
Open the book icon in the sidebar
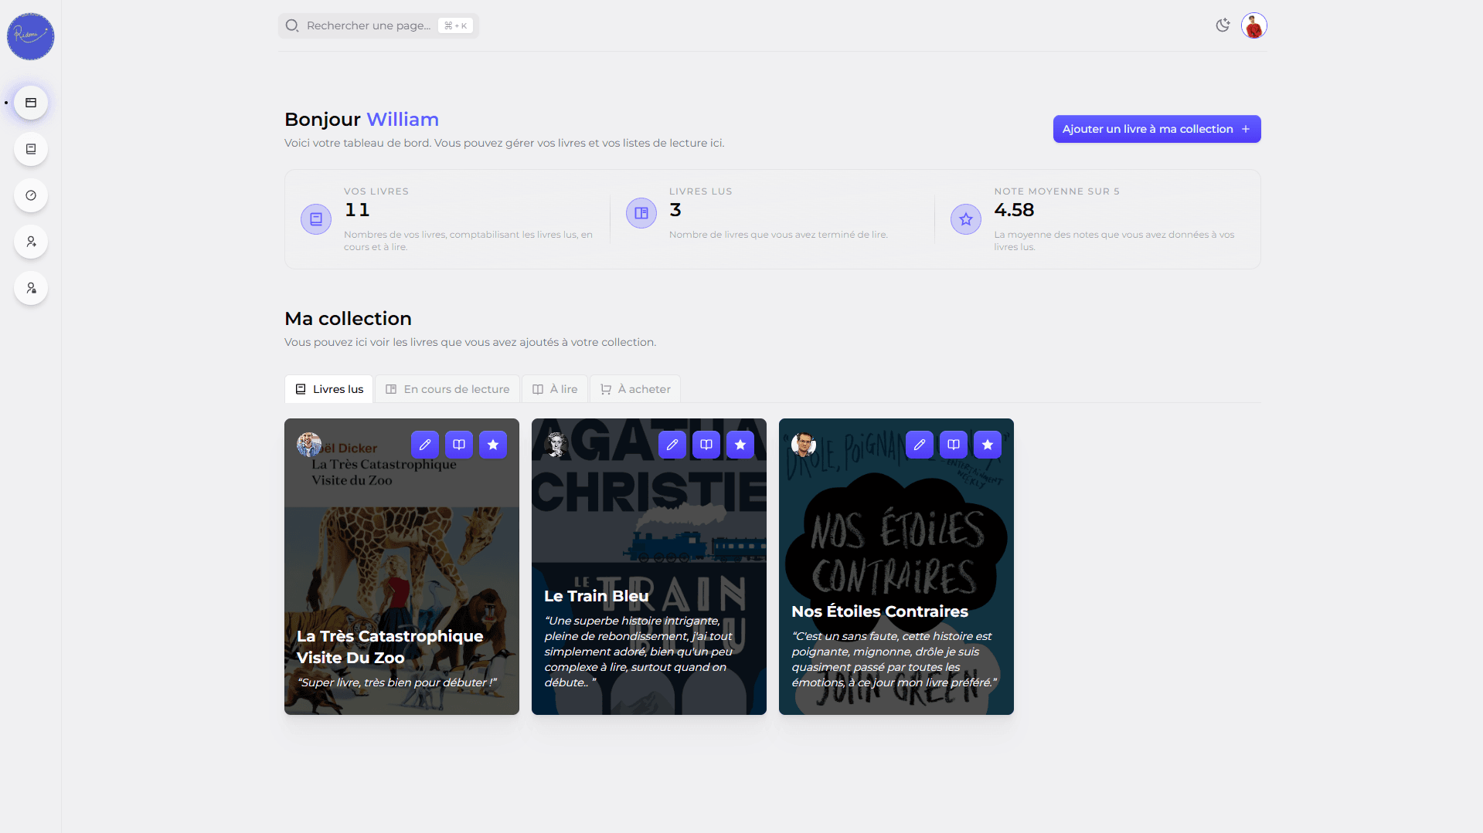coord(31,149)
